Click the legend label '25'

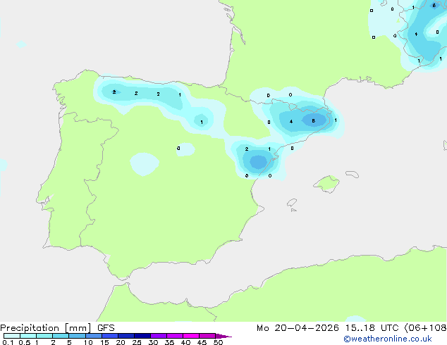pos(137,342)
